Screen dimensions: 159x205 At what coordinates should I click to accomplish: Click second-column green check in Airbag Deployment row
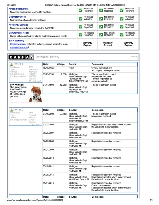[101, 10]
